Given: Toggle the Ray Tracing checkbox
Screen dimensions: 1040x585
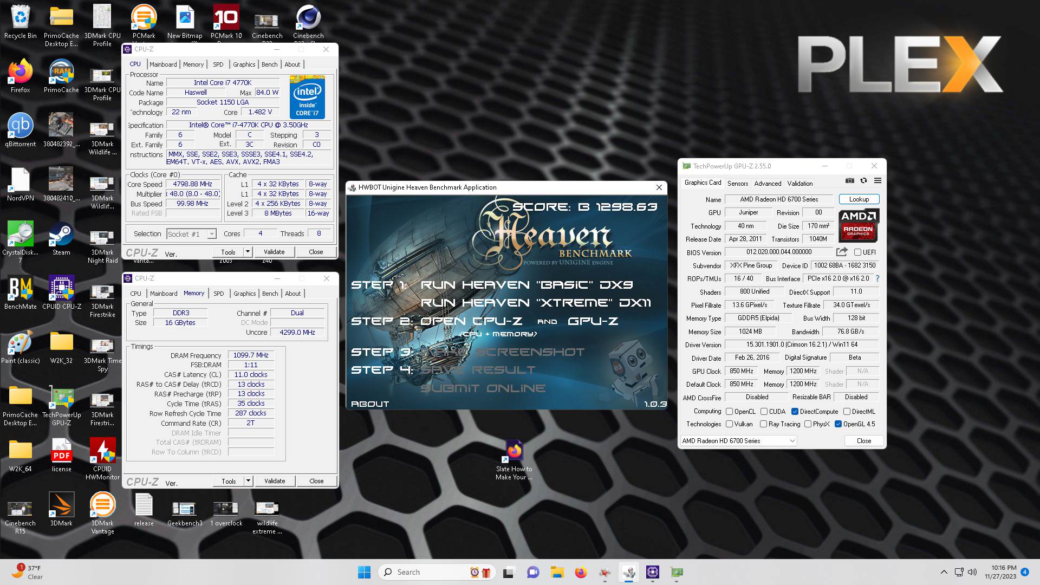Looking at the screenshot, I should [763, 424].
